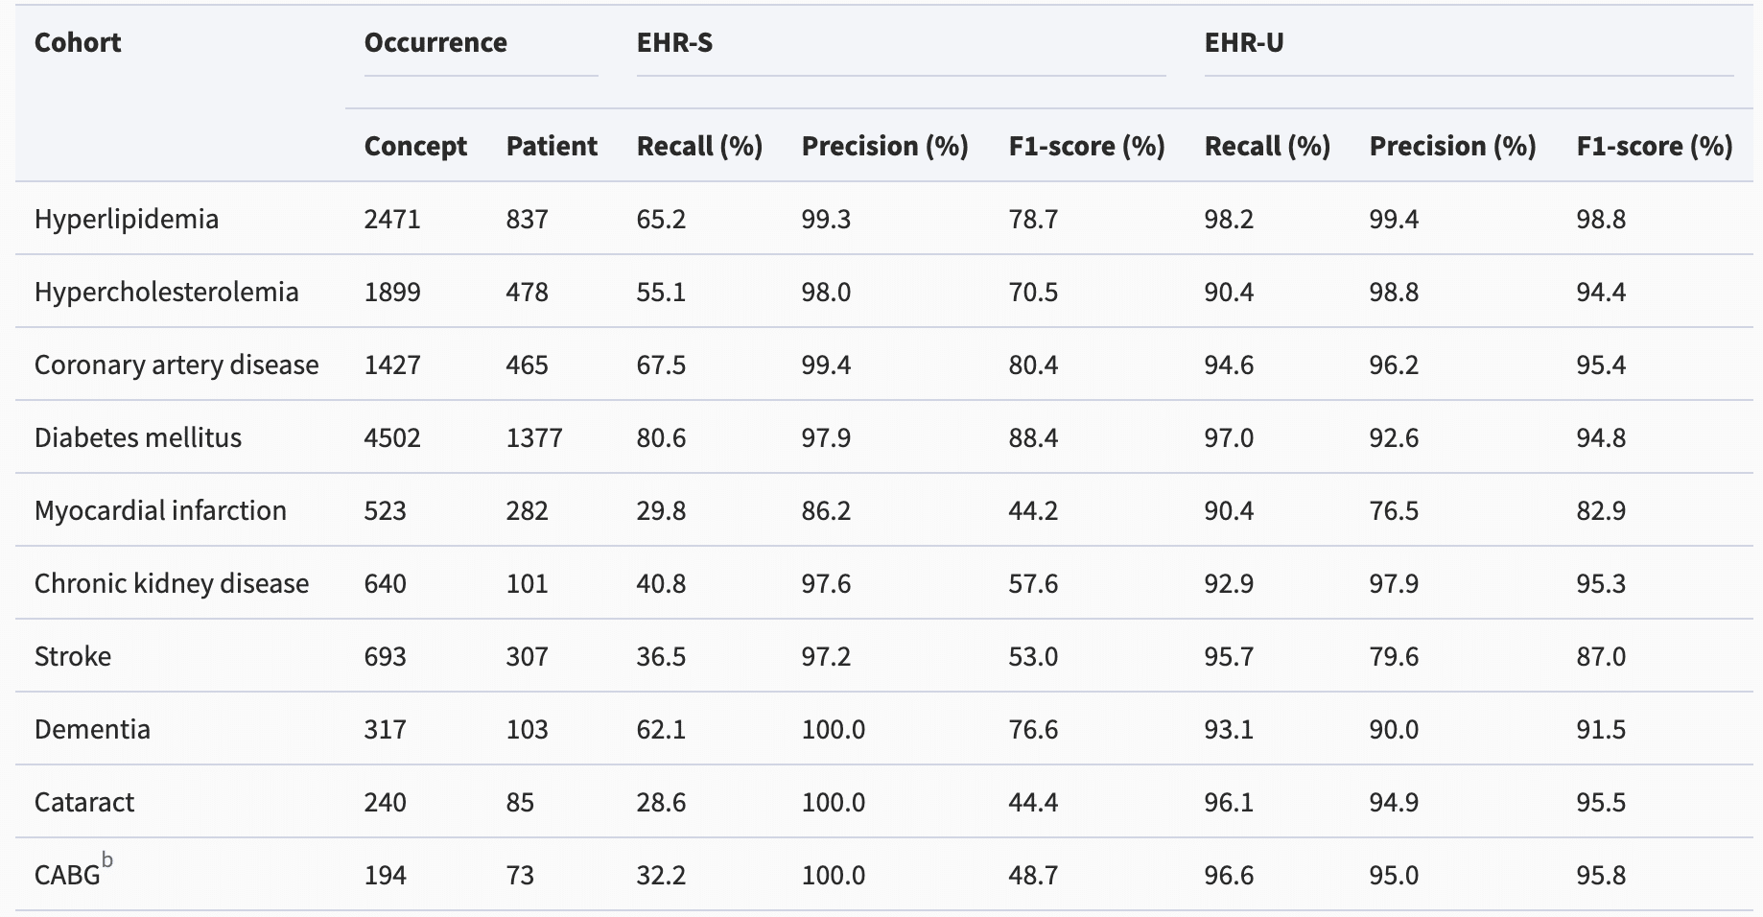Click the Myocardial infarction row label

[160, 510]
